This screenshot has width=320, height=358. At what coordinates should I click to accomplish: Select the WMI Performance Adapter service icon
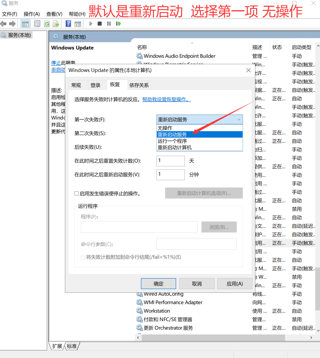click(140, 302)
